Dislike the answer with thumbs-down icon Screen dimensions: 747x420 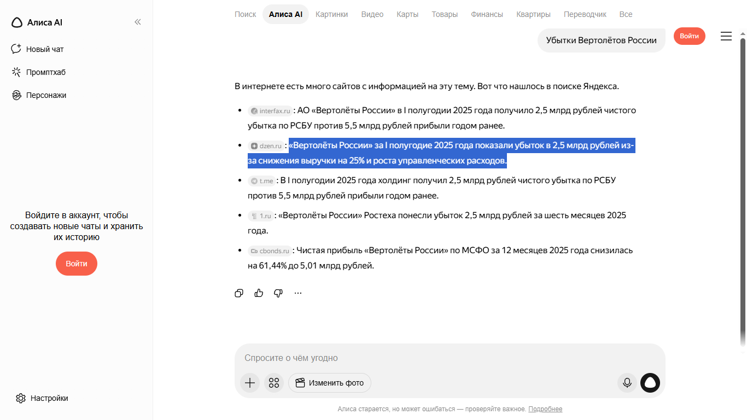[278, 293]
